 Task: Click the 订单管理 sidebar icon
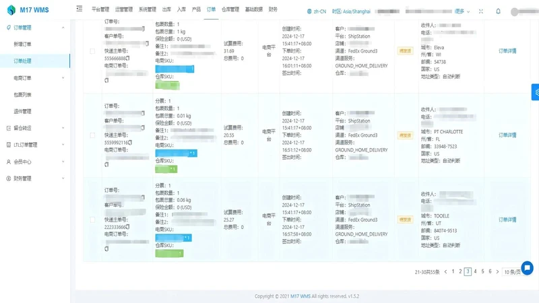coord(9,28)
